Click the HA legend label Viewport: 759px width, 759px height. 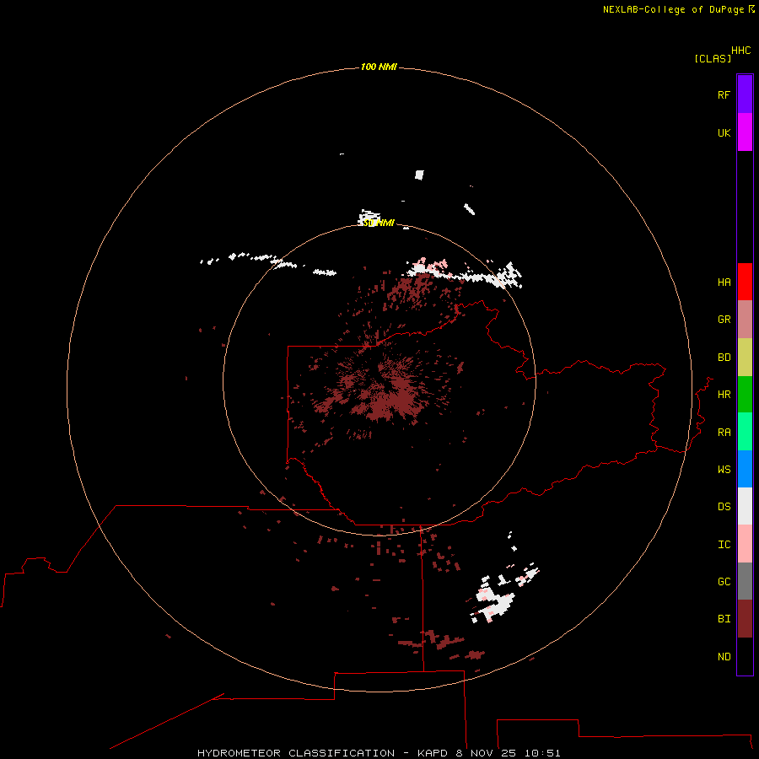pyautogui.click(x=724, y=283)
